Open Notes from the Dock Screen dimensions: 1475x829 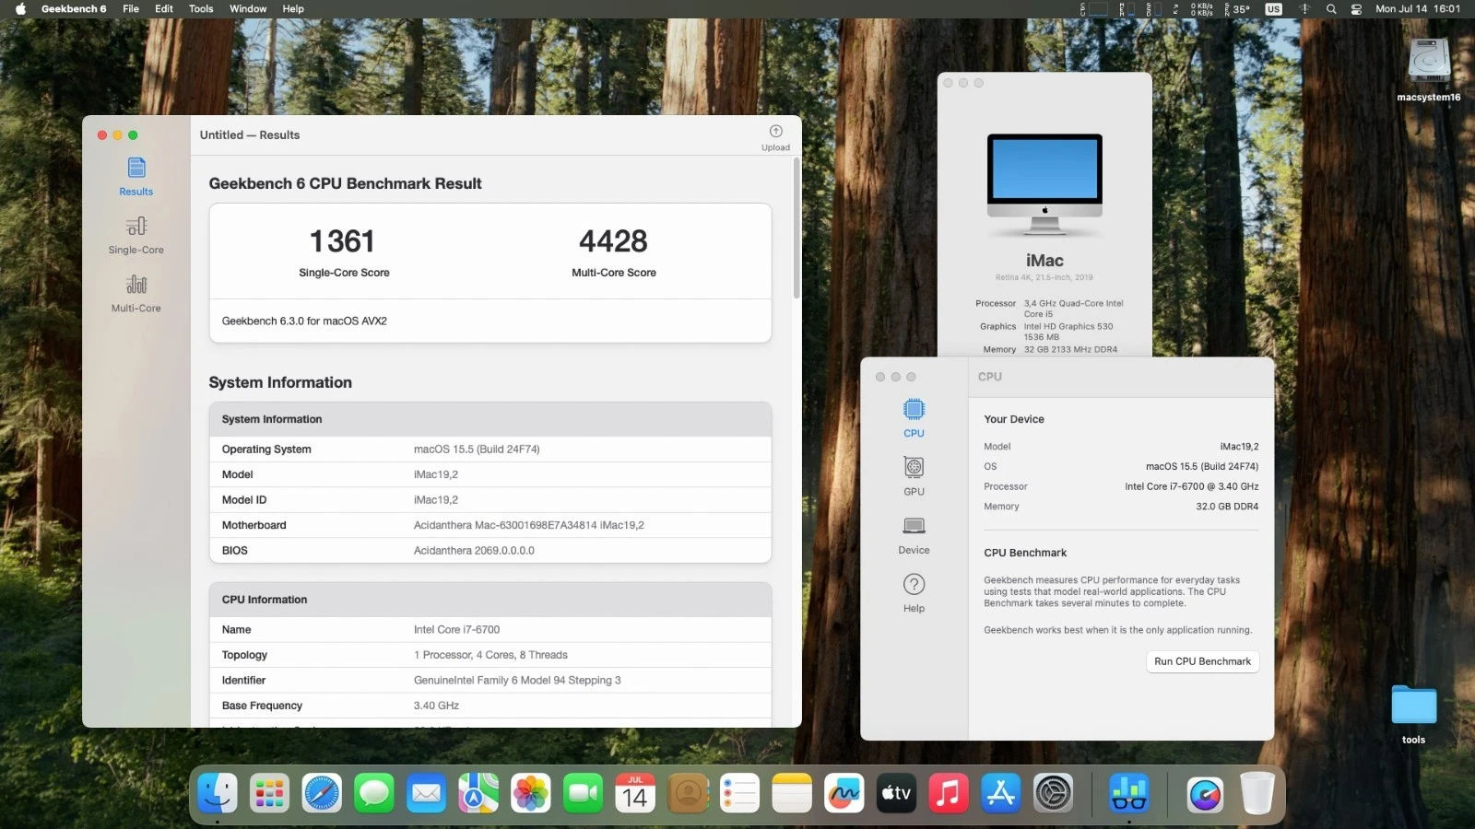pyautogui.click(x=792, y=793)
